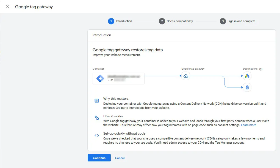
Task: Click the 'Destinations' label
Action: pos(250,69)
